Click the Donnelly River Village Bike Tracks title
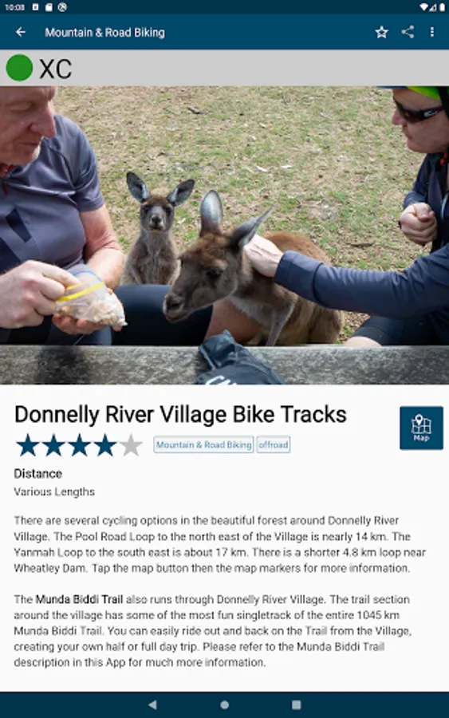This screenshot has height=718, width=449. 180,414
